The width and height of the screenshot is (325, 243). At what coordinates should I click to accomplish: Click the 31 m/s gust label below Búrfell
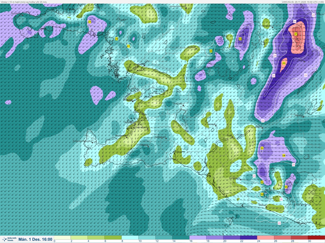262,148
